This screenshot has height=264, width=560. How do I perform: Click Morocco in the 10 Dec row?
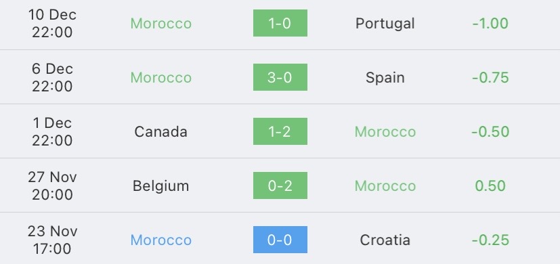pyautogui.click(x=160, y=24)
